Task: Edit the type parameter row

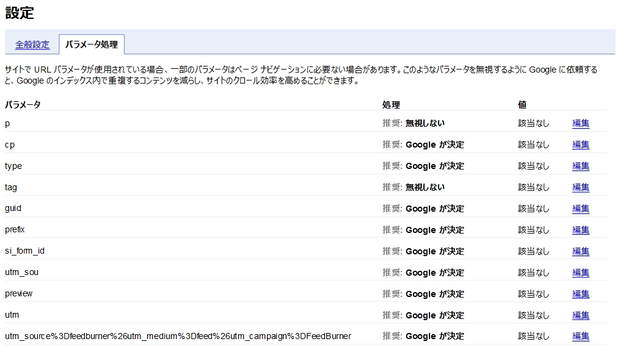Action: click(x=580, y=166)
